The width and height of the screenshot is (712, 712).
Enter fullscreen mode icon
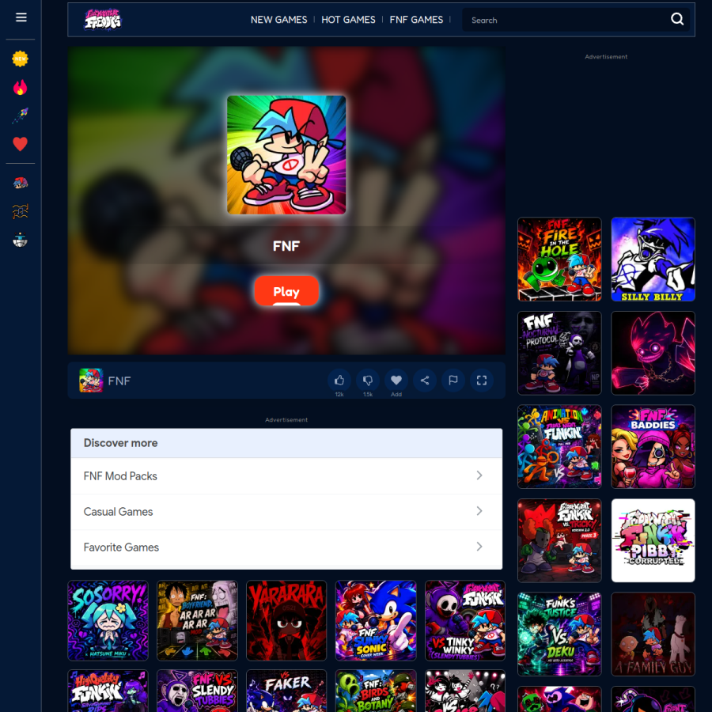pyautogui.click(x=481, y=380)
